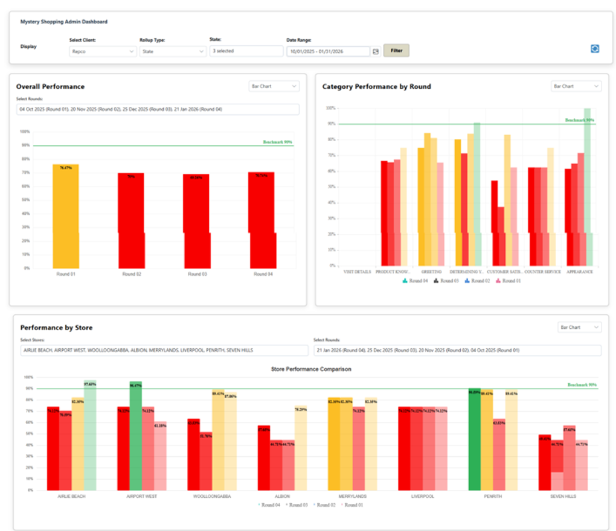Click the yellow Round 01 bar in Overall Performance
The height and width of the screenshot is (531, 616).
coord(66,216)
